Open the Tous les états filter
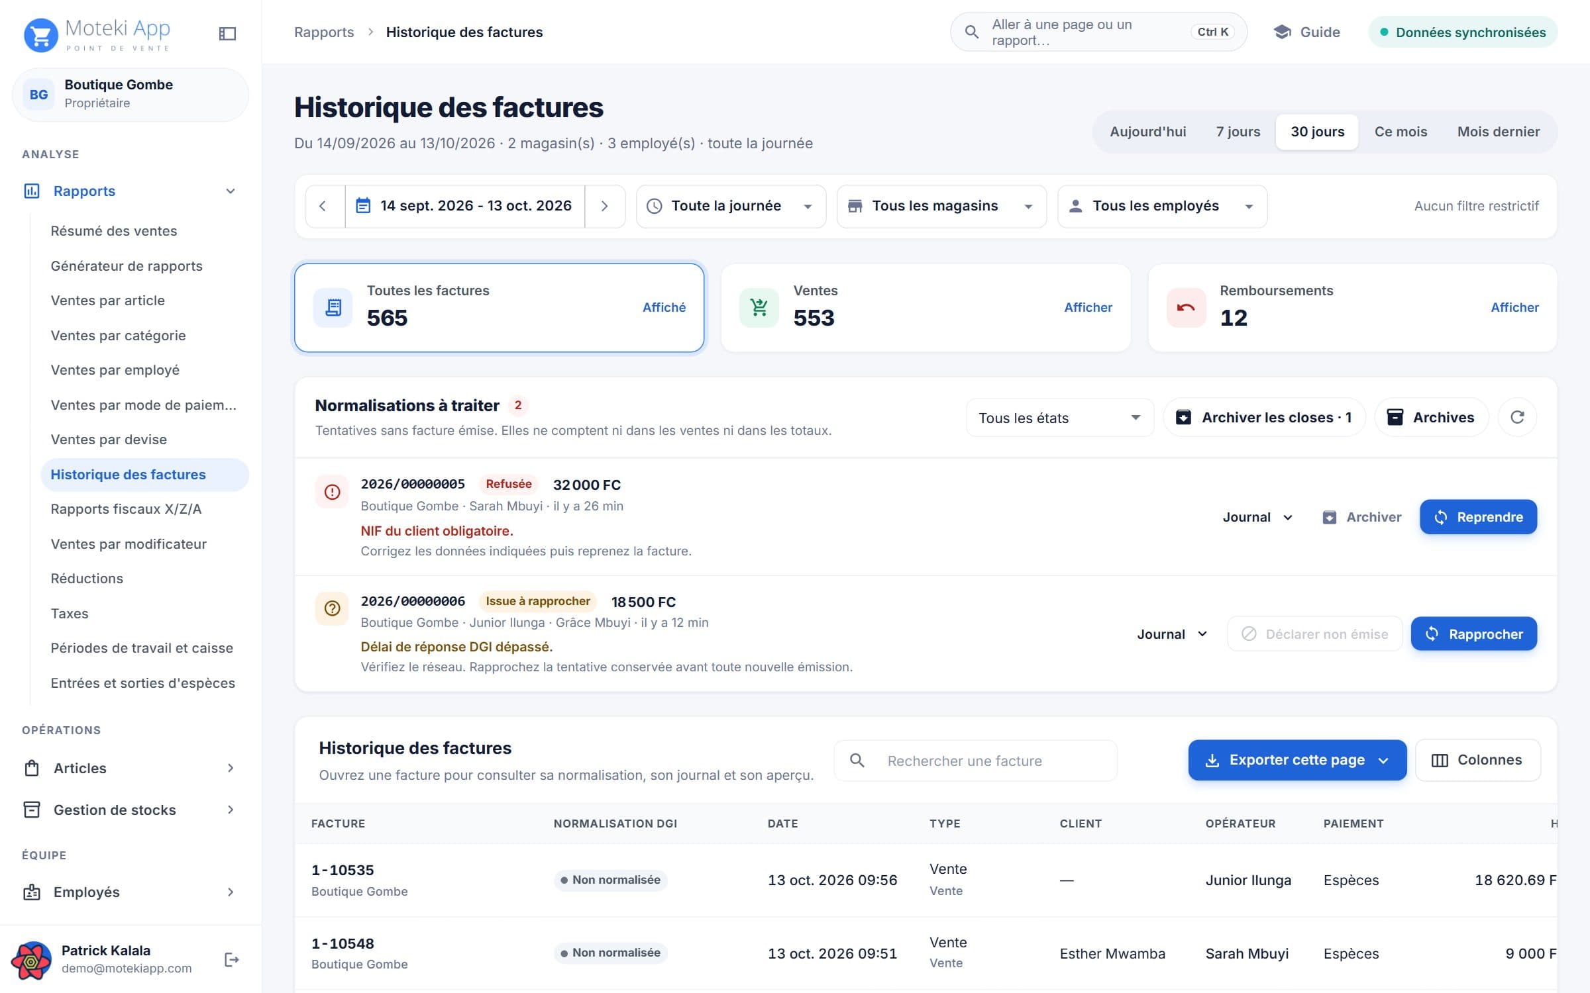1590x993 pixels. (1060, 418)
